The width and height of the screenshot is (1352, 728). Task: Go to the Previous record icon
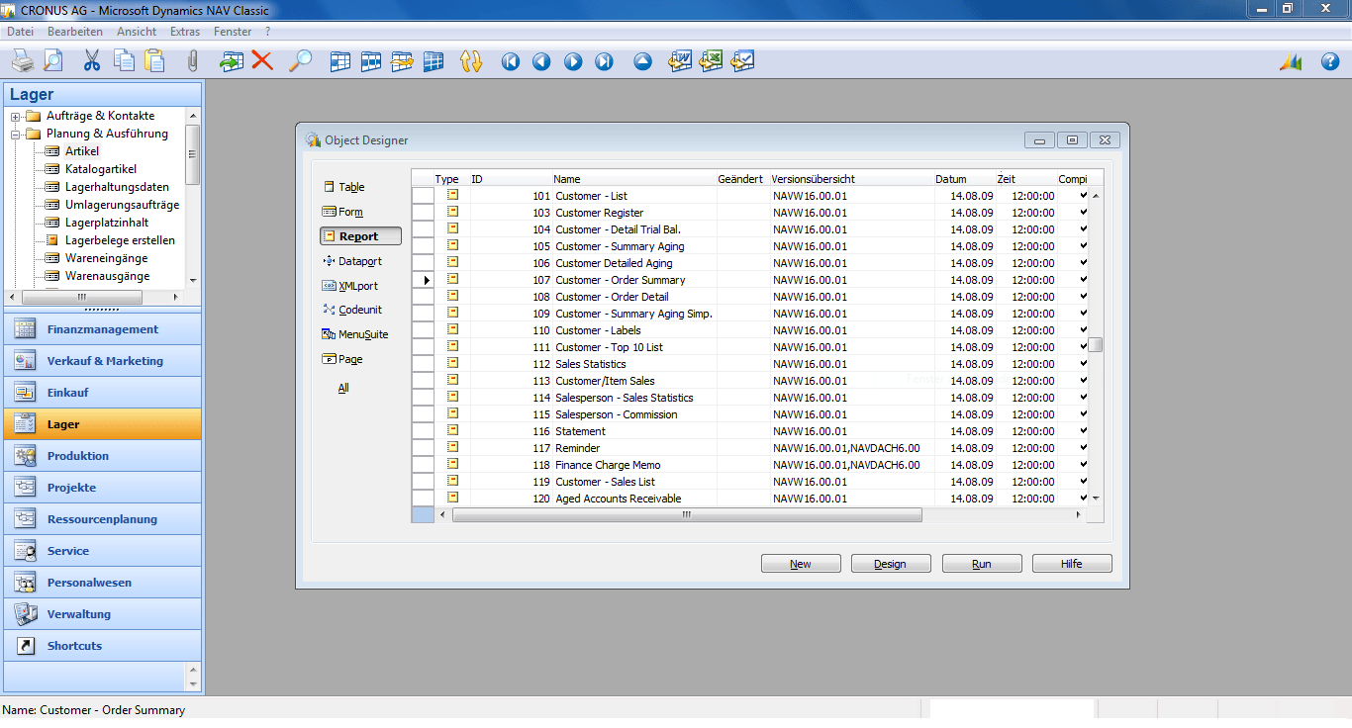coord(541,61)
